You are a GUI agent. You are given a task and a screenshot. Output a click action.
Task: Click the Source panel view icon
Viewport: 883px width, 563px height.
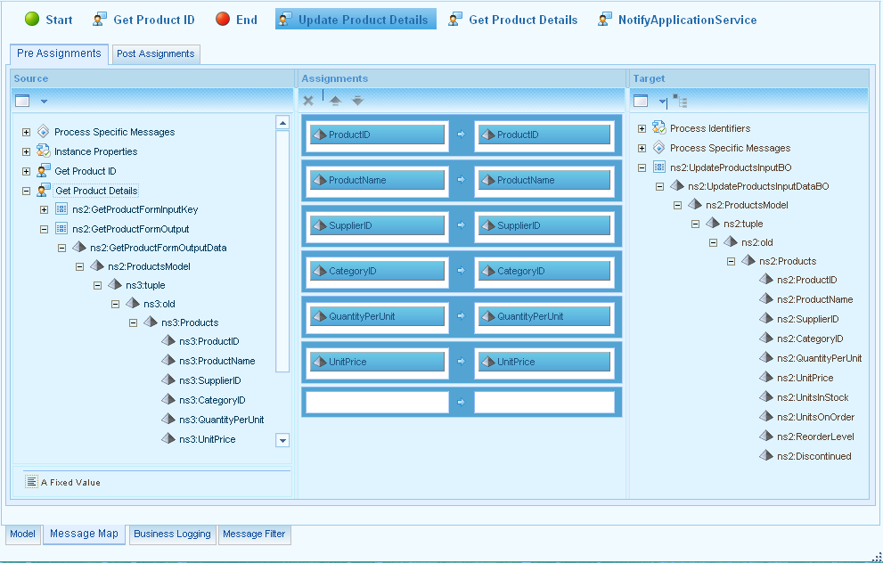[22, 101]
